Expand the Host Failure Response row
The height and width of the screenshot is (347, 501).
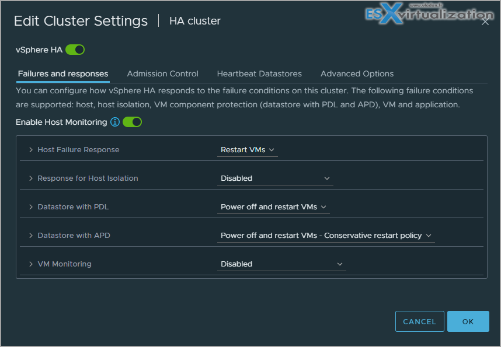click(x=31, y=150)
